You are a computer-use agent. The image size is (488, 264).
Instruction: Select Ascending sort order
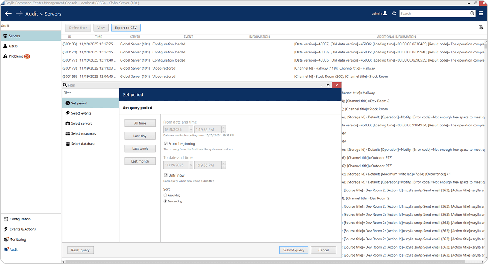[x=166, y=195]
